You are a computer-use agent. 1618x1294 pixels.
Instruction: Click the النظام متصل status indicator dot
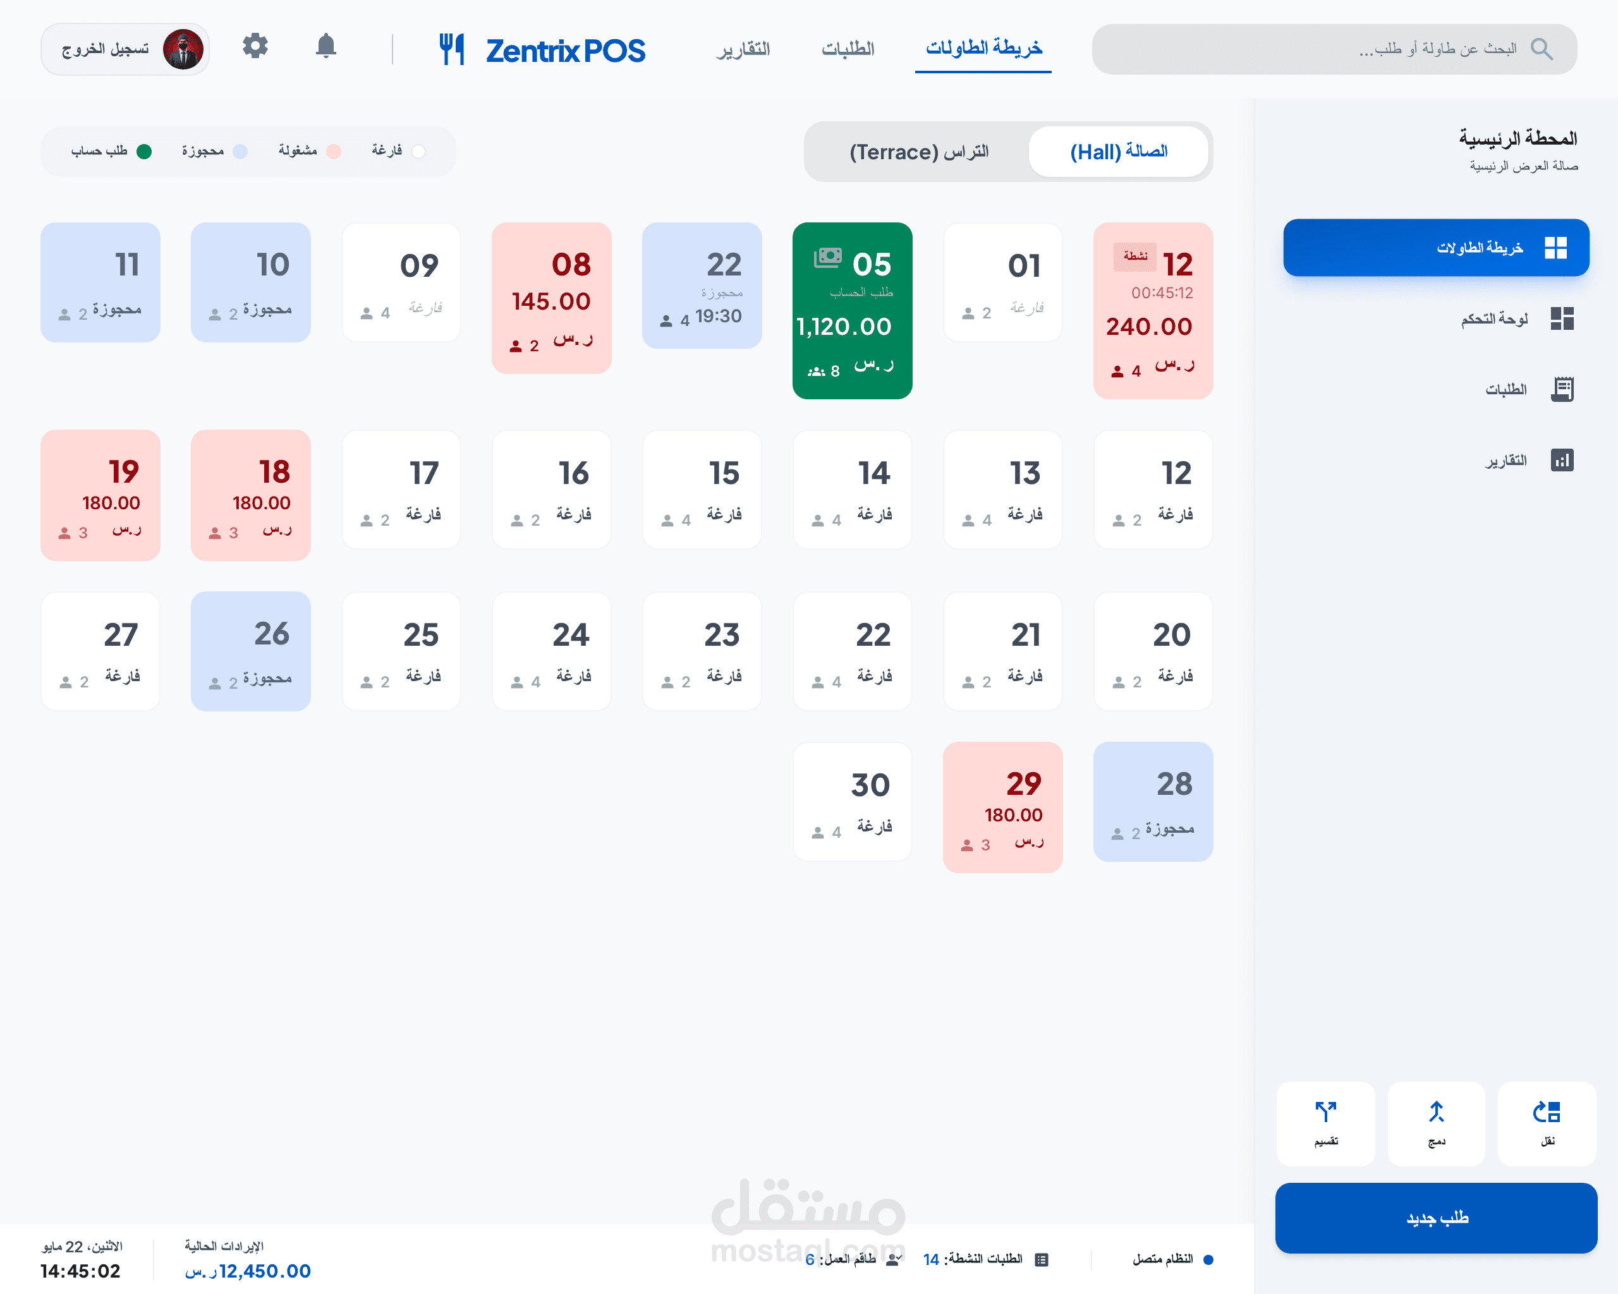(1208, 1259)
